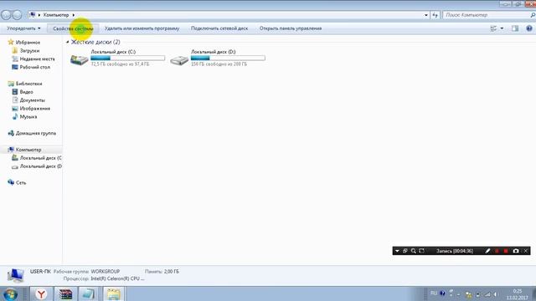
Task: Open Рабочий стол in sidebar
Action: 35,67
